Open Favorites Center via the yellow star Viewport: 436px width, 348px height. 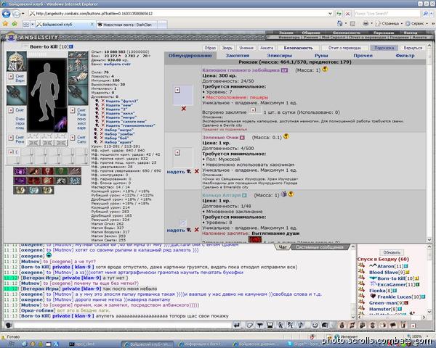(5, 24)
